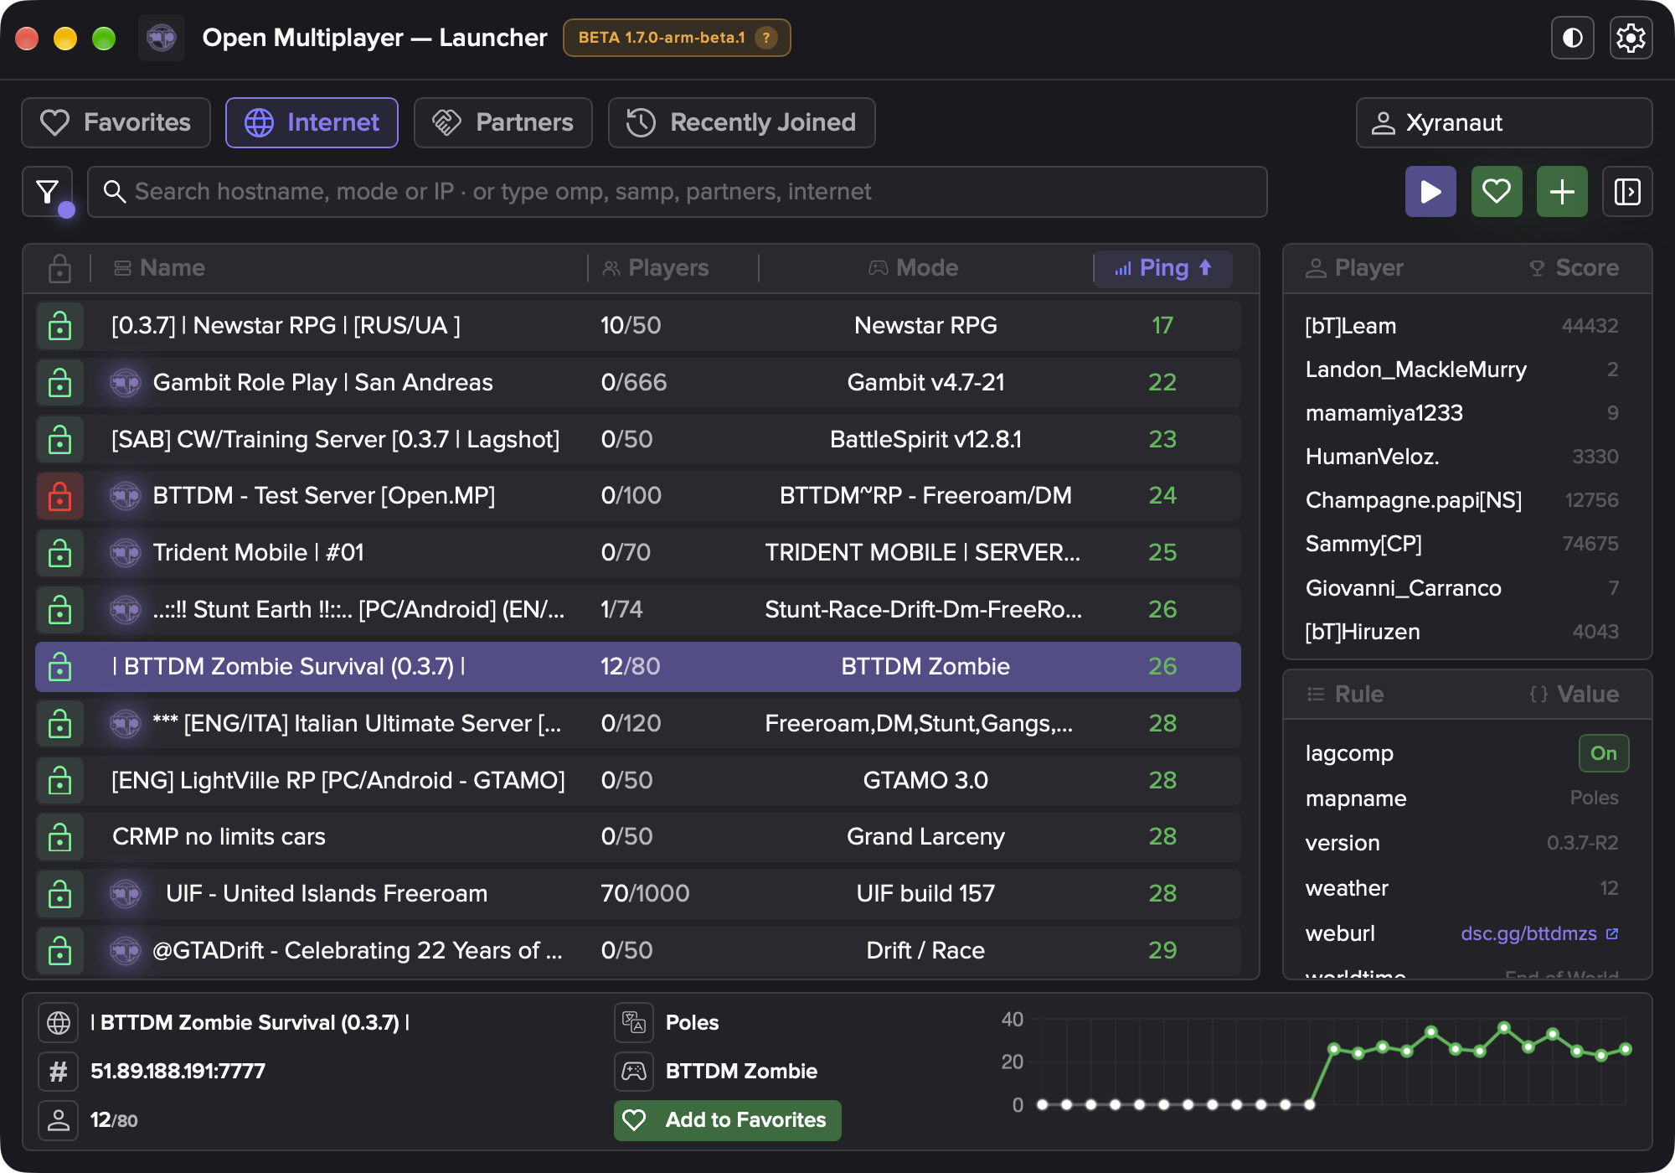Switch to the Favorites tab
This screenshot has width=1675, height=1173.
point(116,122)
